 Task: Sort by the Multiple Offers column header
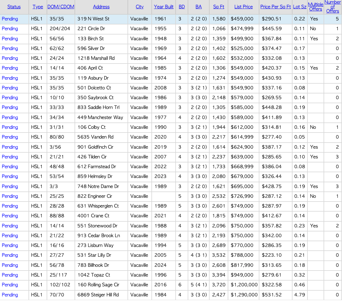[x=316, y=7]
